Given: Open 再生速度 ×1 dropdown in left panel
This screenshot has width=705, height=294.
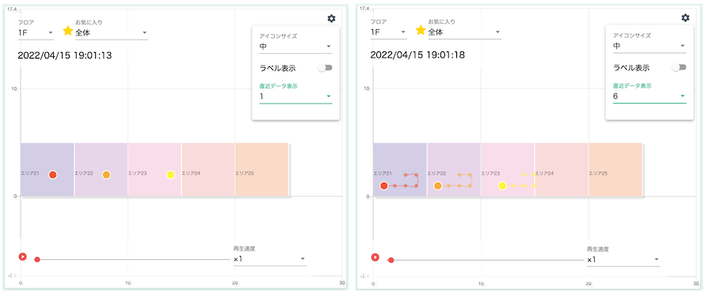Looking at the screenshot, I should point(269,259).
